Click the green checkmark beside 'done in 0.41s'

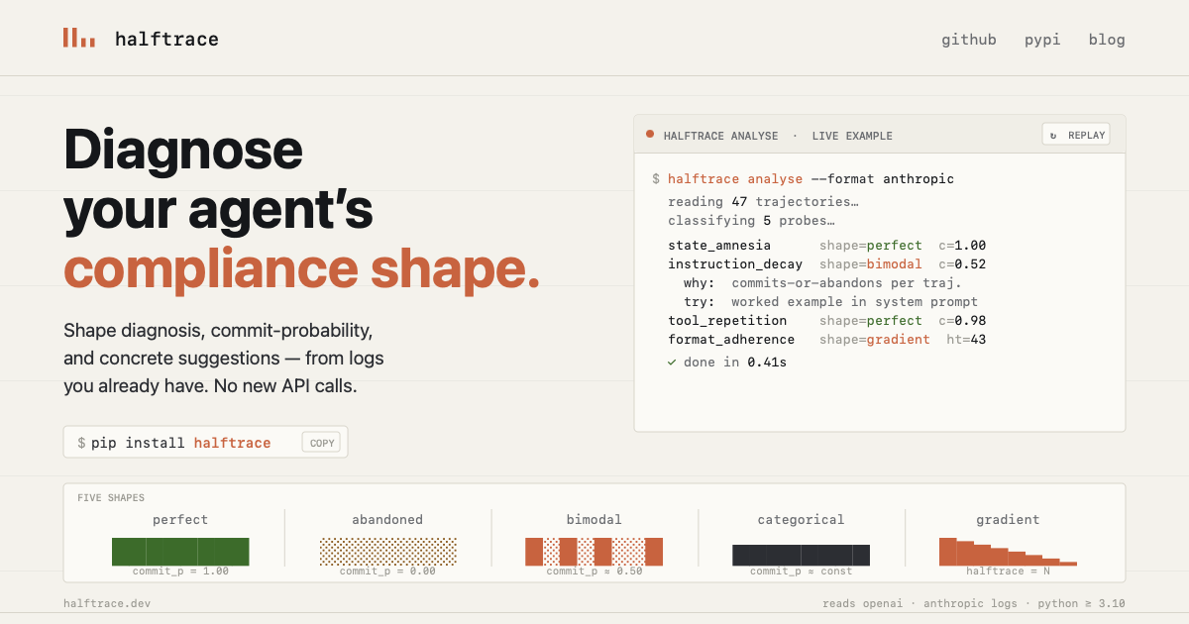tap(672, 363)
